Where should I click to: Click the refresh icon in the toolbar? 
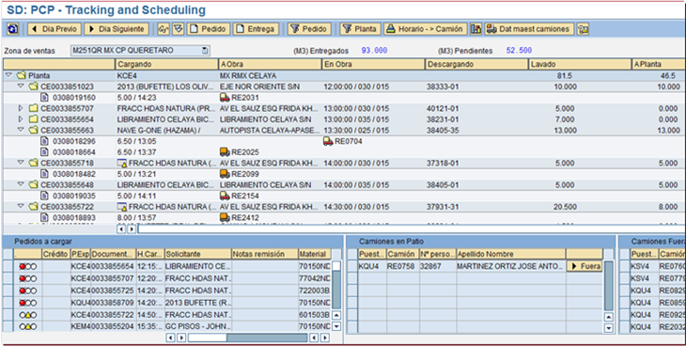tap(13, 29)
